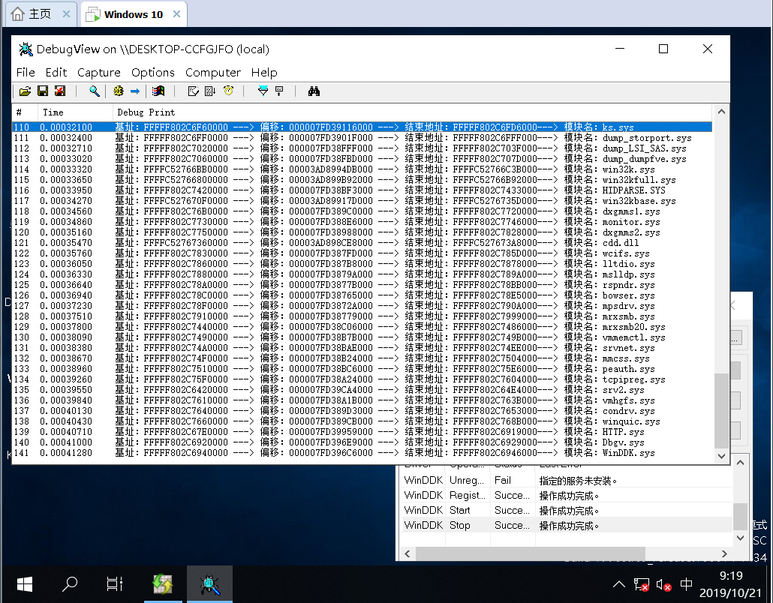Switch to the 主页 tab

pyautogui.click(x=40, y=13)
